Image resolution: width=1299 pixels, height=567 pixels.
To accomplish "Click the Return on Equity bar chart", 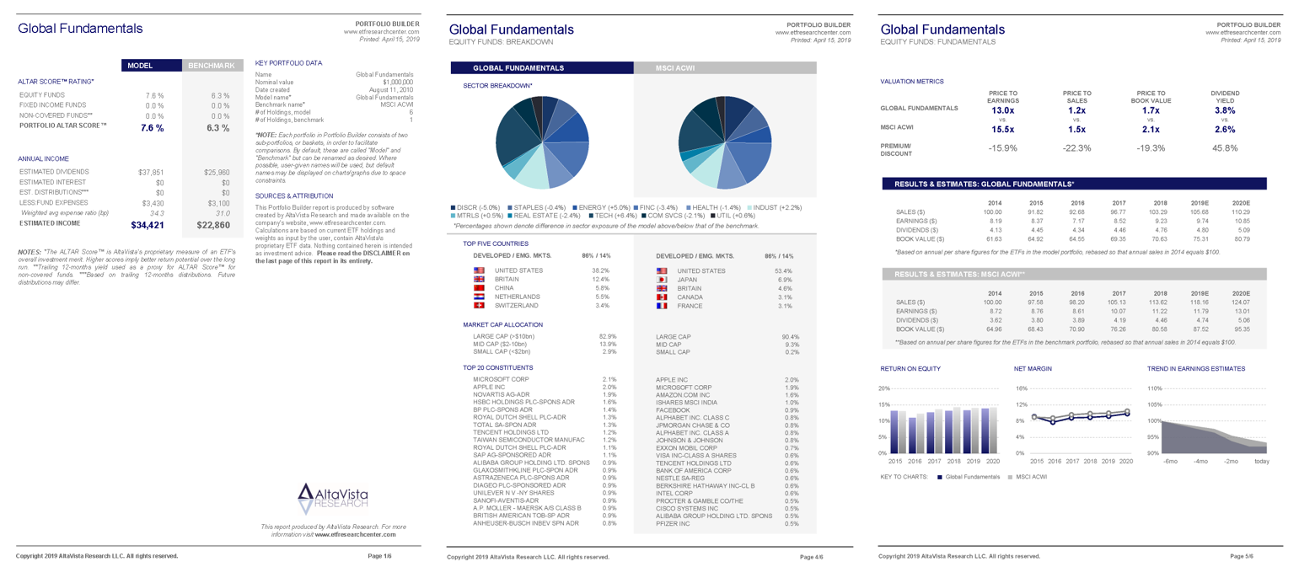I will tap(939, 425).
